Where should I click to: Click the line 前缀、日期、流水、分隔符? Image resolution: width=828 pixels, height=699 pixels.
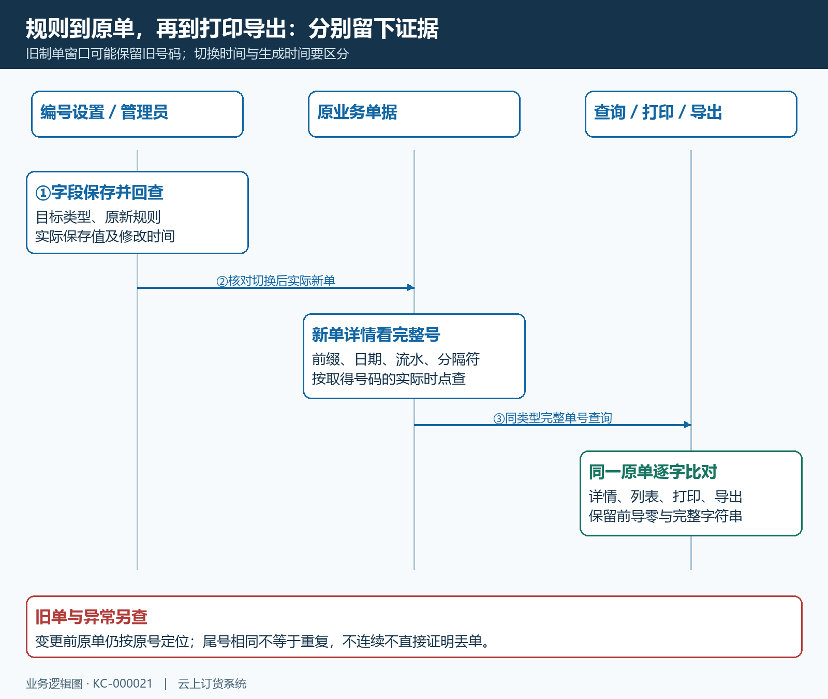click(x=396, y=359)
